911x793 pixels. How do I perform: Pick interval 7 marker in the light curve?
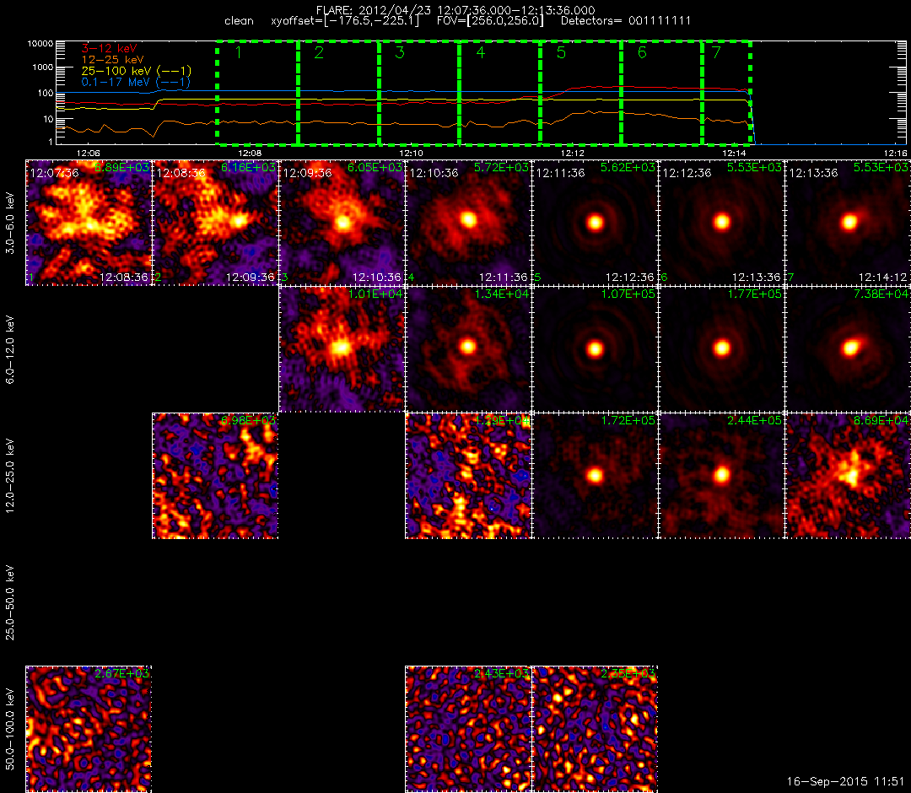pyautogui.click(x=716, y=52)
